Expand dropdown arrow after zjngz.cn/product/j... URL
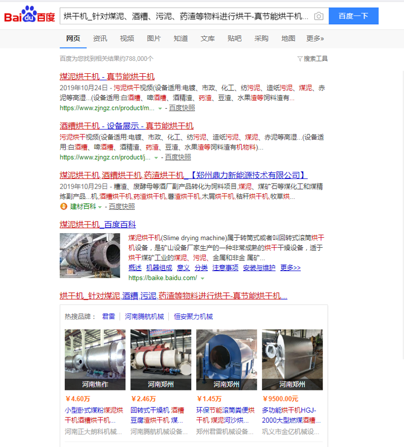404x447 pixels. pos(156,158)
